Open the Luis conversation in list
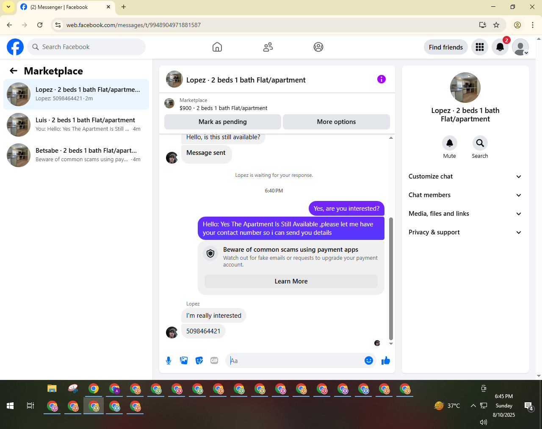The width and height of the screenshot is (542, 429). [x=76, y=125]
